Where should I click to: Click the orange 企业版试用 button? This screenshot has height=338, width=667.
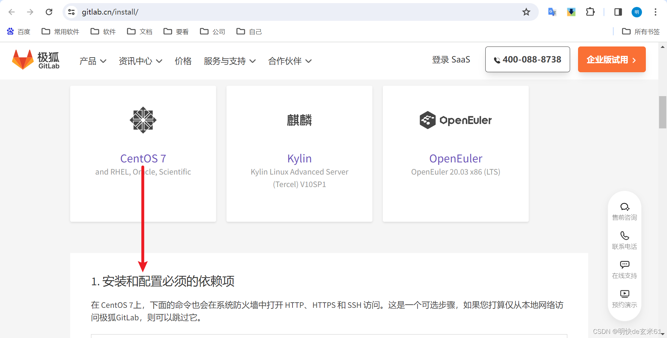coord(611,59)
